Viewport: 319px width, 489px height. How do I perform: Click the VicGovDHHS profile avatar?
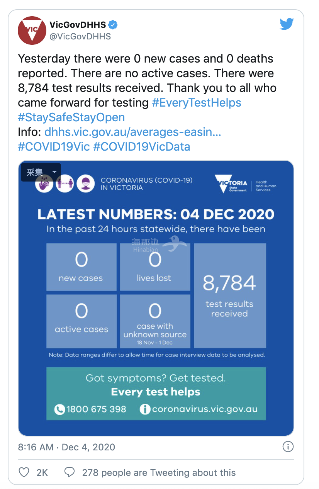pos(32,31)
